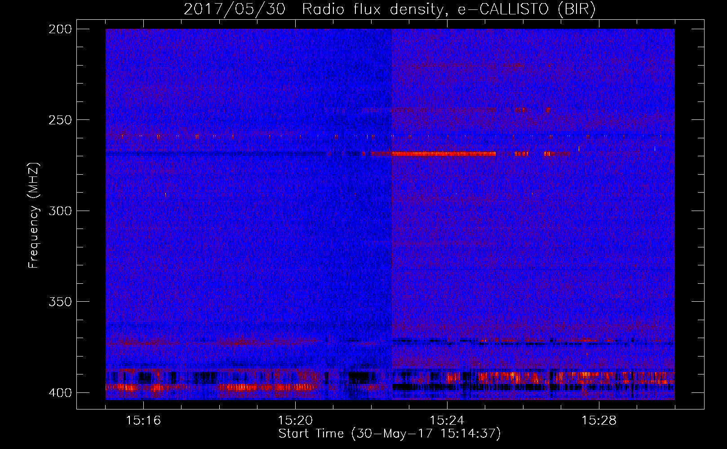Click the Start Time axis label
727x449 pixels.
(x=390, y=434)
